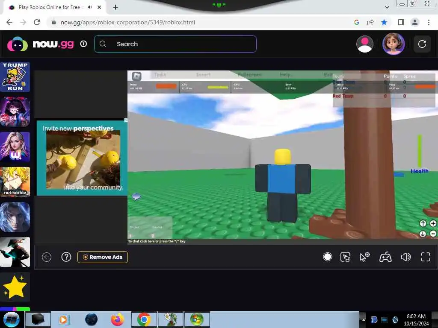Open Chrome three-dot menu
The image size is (438, 328).
(x=429, y=22)
